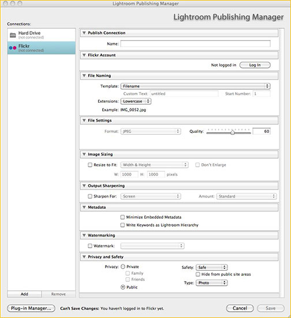Enable the Resize to Fit checkbox
Image resolution: width=291 pixels, height=318 pixels.
click(90, 164)
